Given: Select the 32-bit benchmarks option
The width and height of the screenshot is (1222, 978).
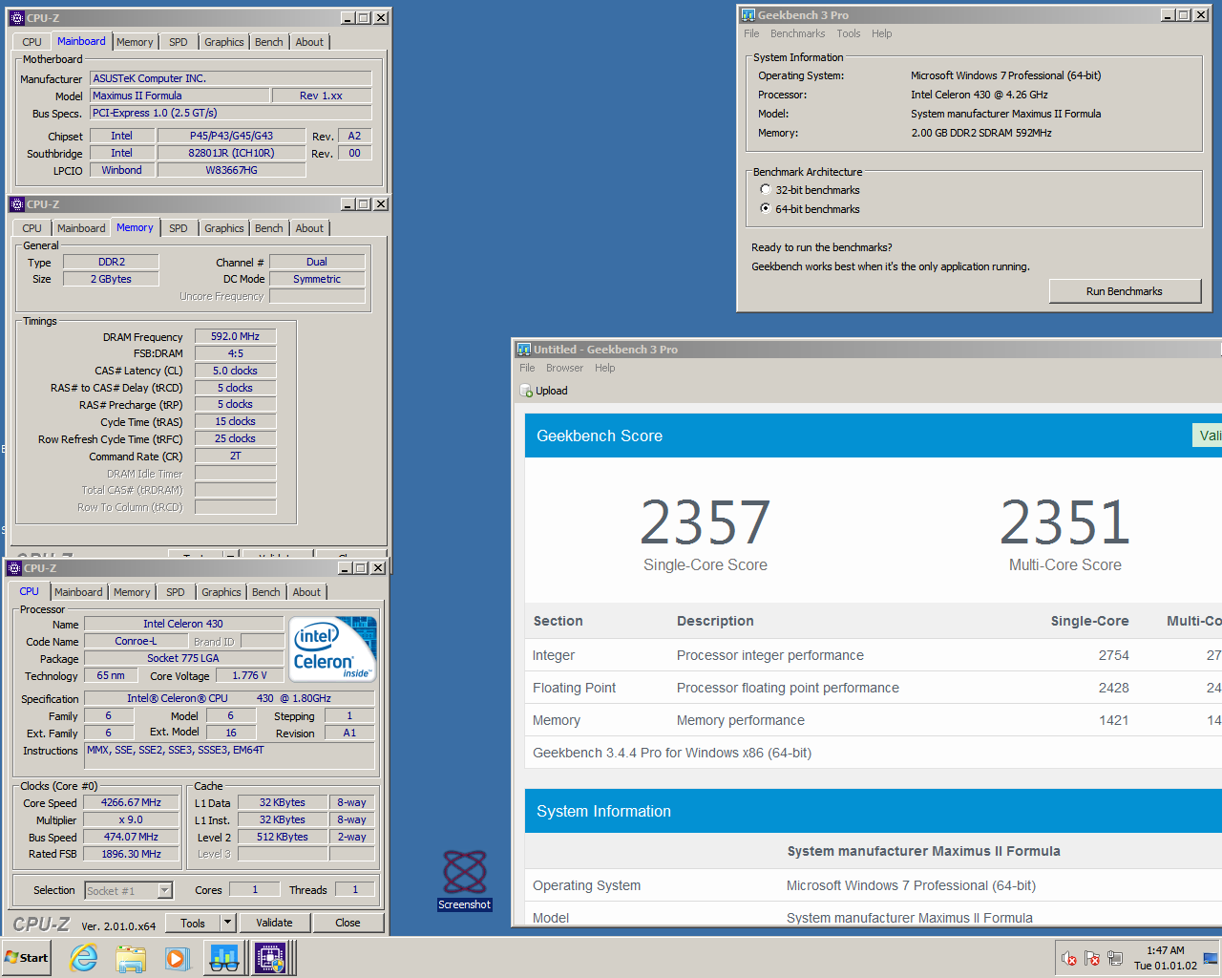Looking at the screenshot, I should pyautogui.click(x=766, y=190).
